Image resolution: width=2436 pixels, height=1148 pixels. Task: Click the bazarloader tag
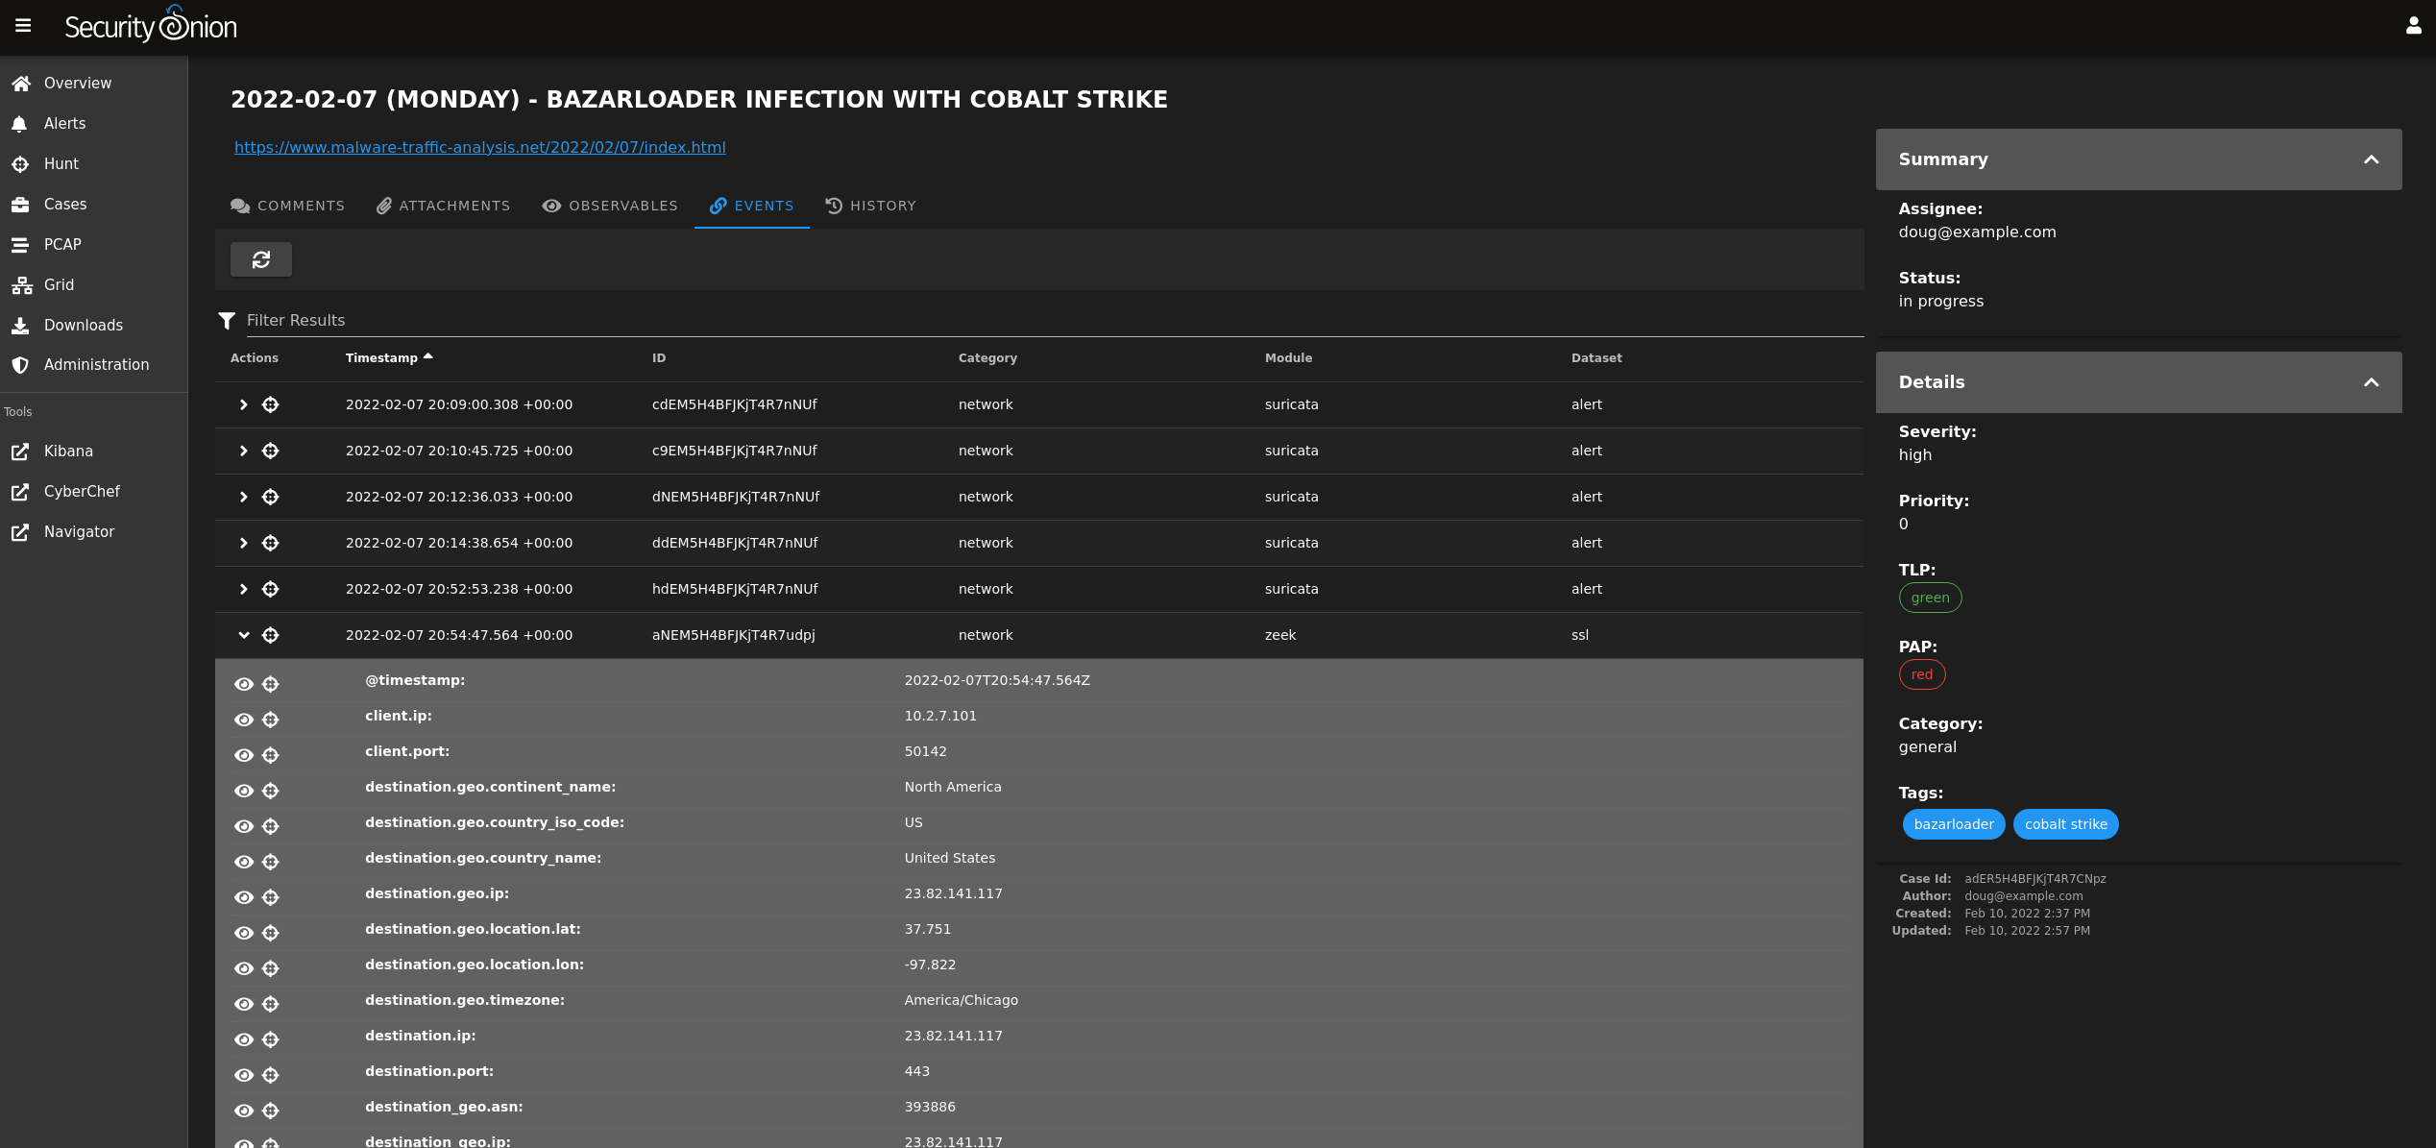click(1953, 825)
